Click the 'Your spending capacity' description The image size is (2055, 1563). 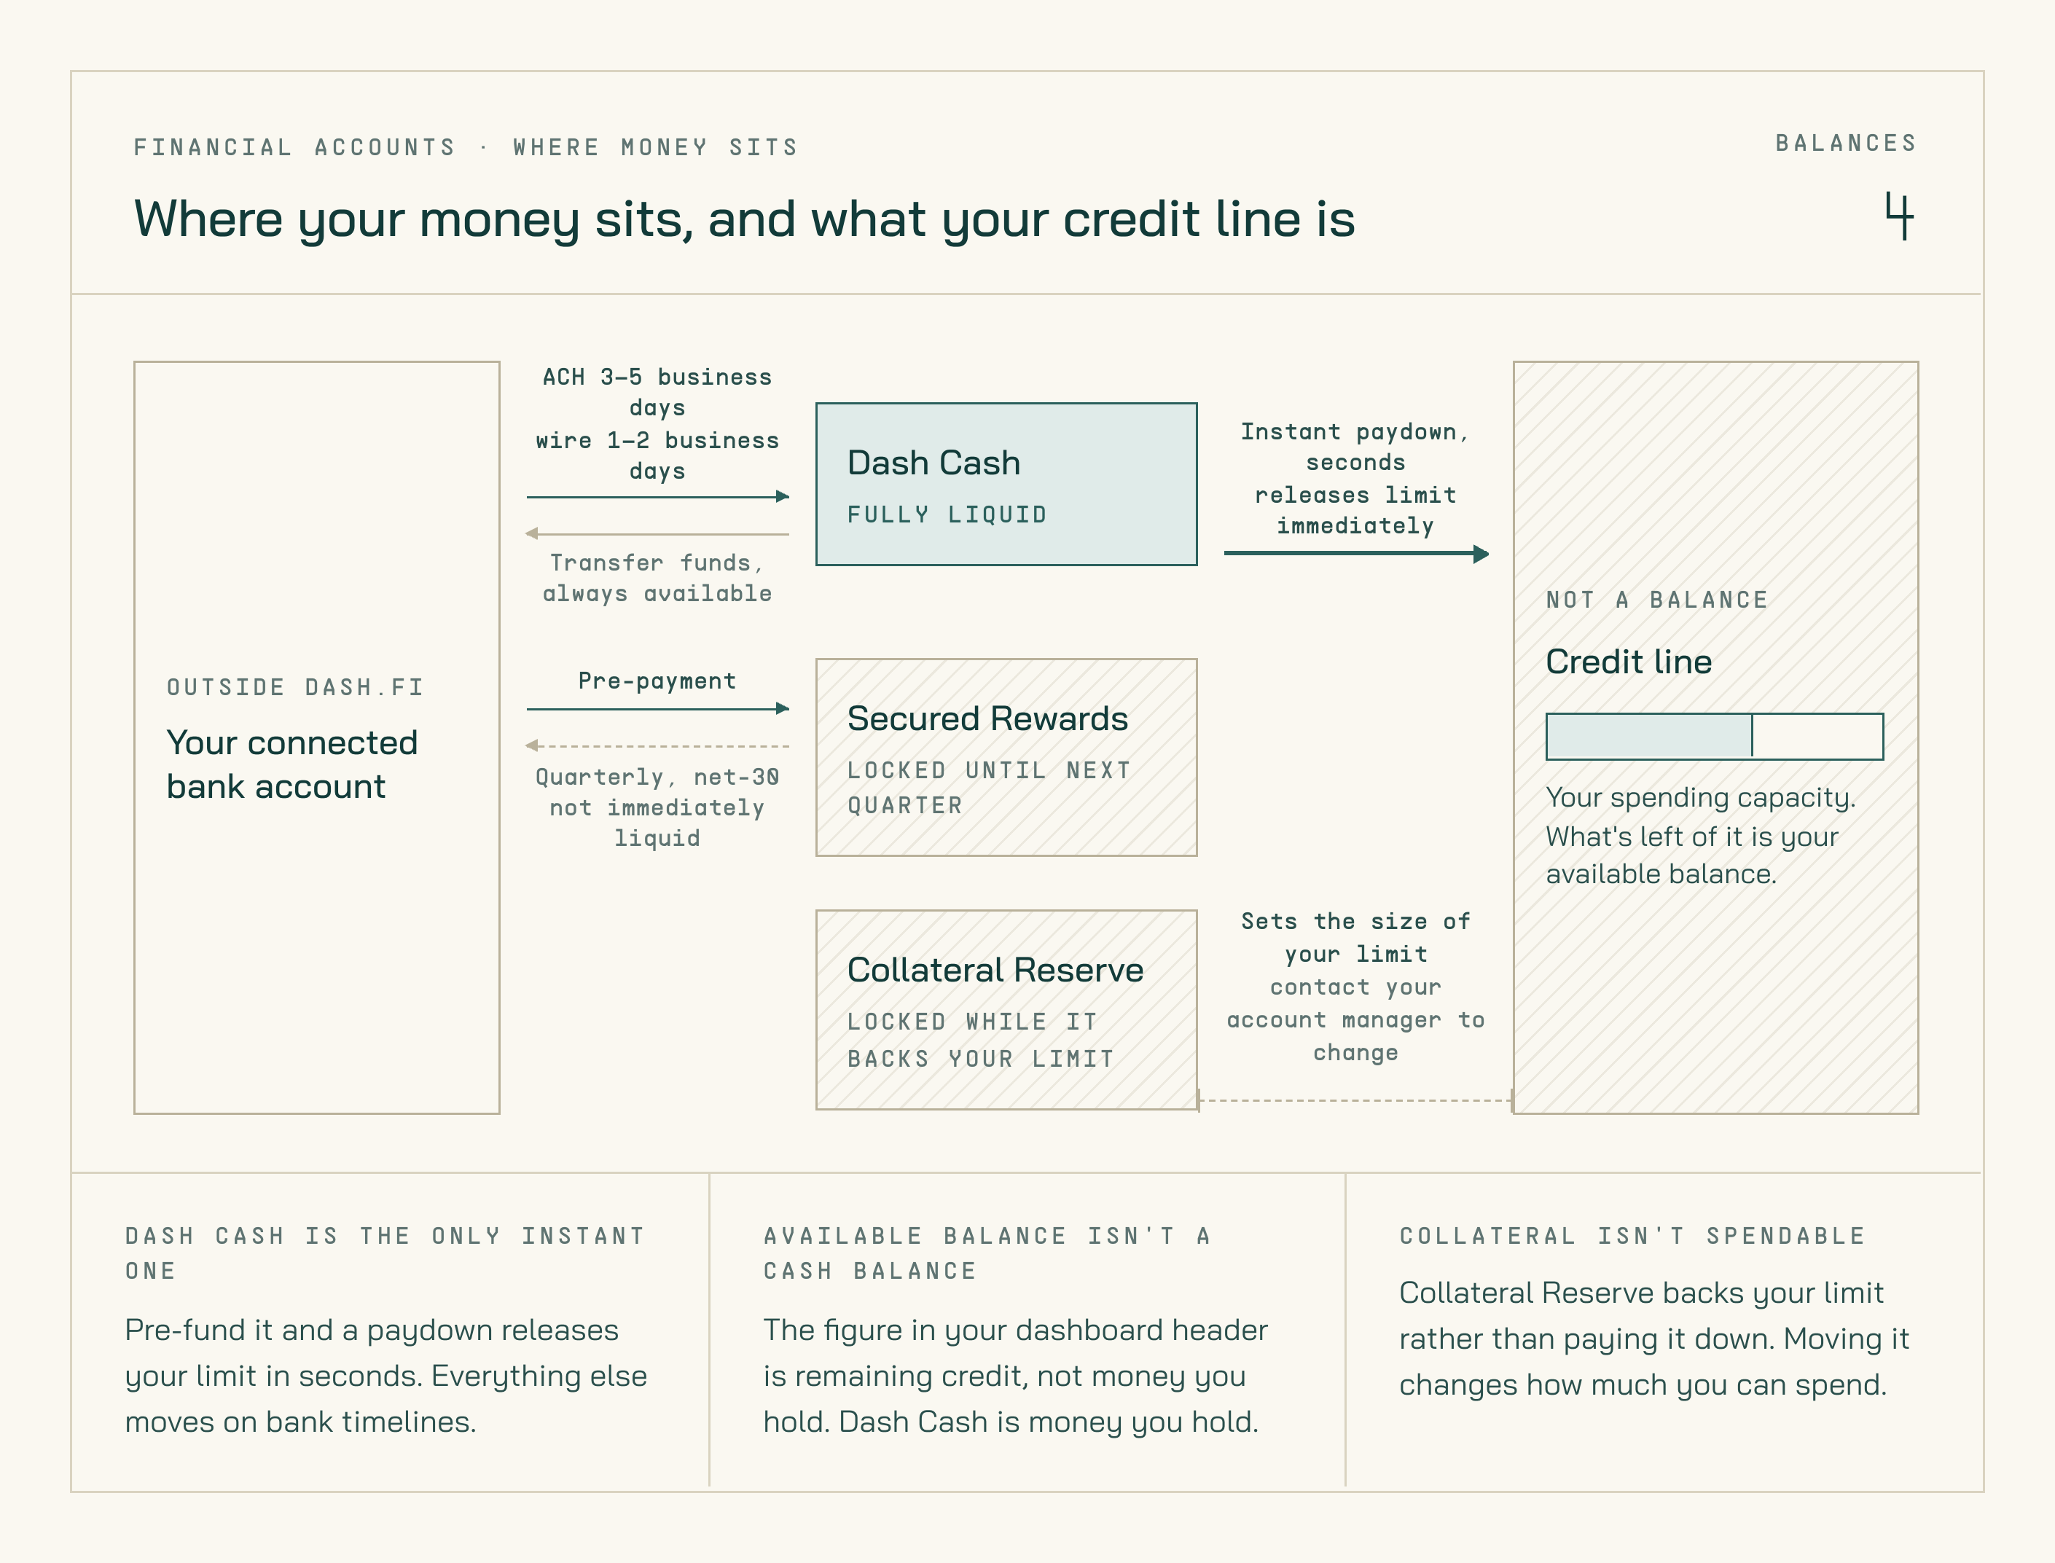tap(1701, 836)
